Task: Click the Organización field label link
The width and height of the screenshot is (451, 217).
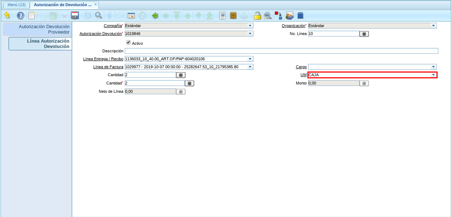Action: click(293, 26)
